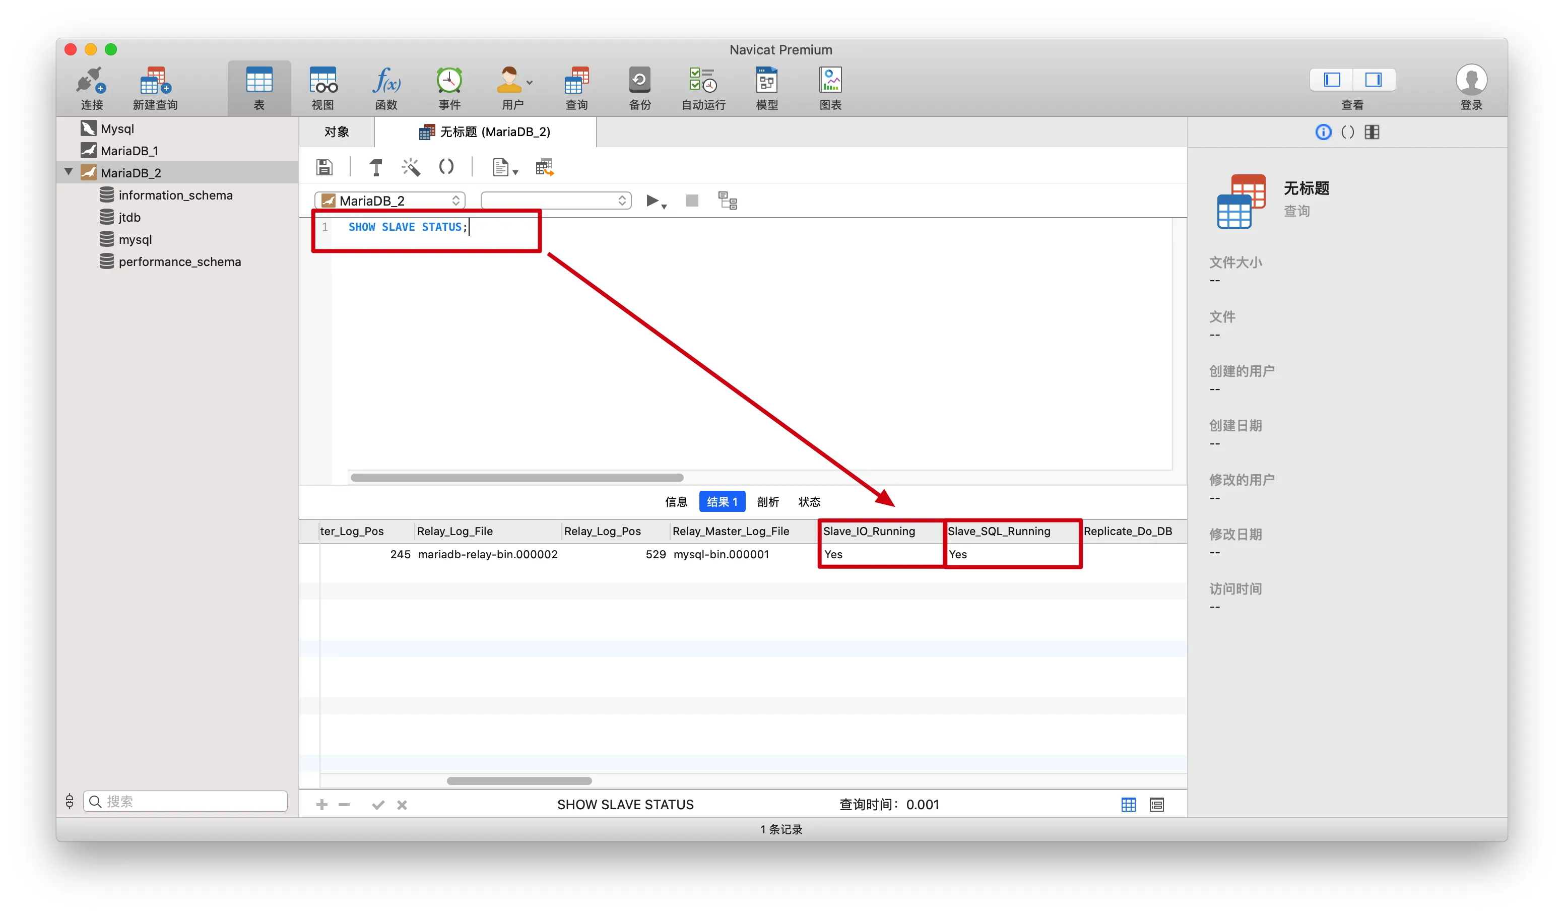Screen dimensions: 1564x916
Task: Open the View (视图) objects
Action: coord(323,88)
